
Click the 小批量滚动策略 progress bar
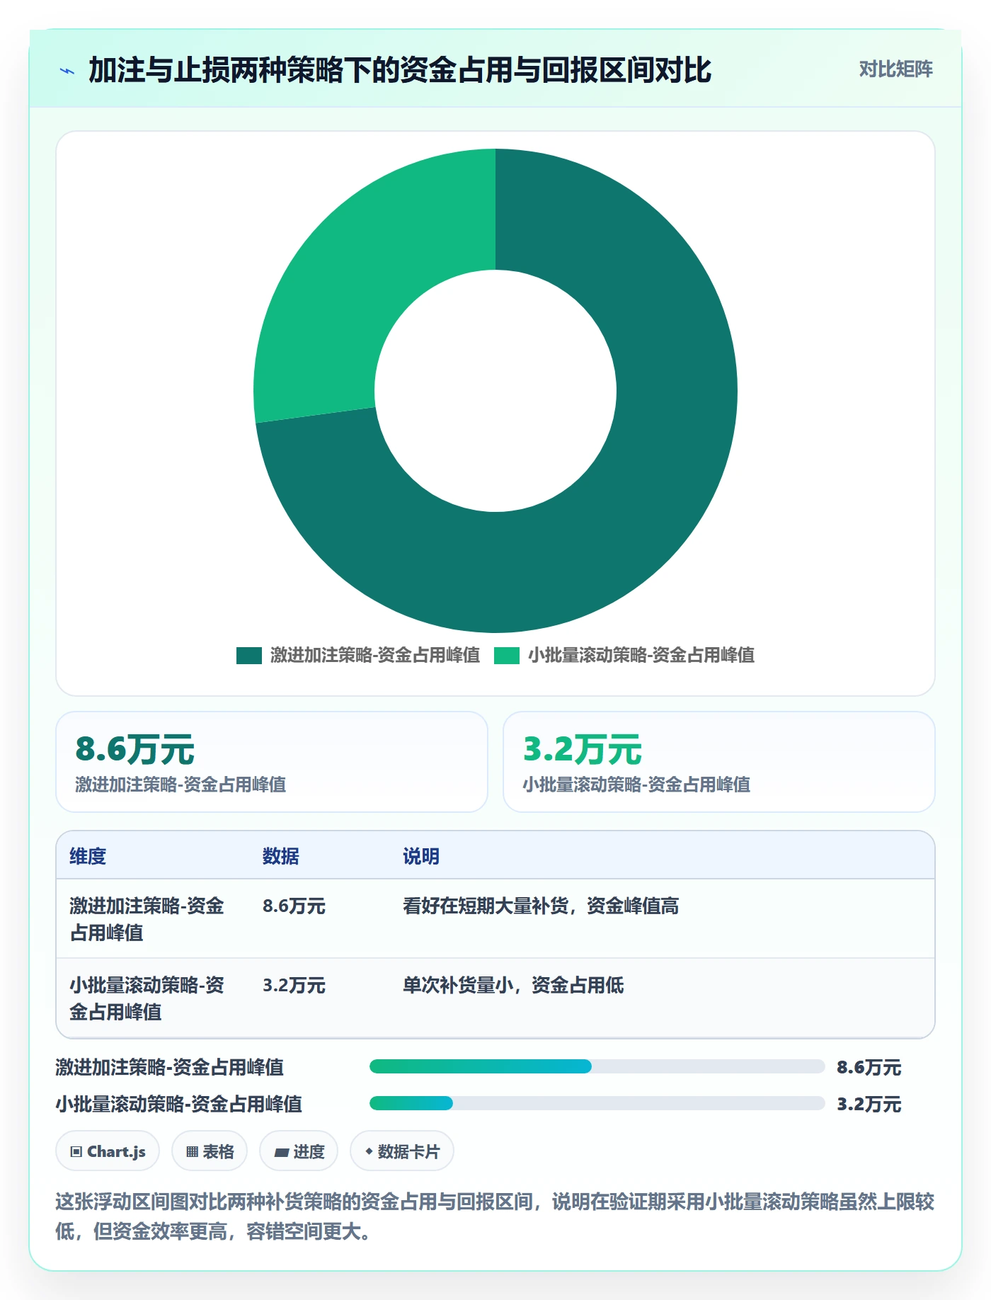coord(597,1103)
